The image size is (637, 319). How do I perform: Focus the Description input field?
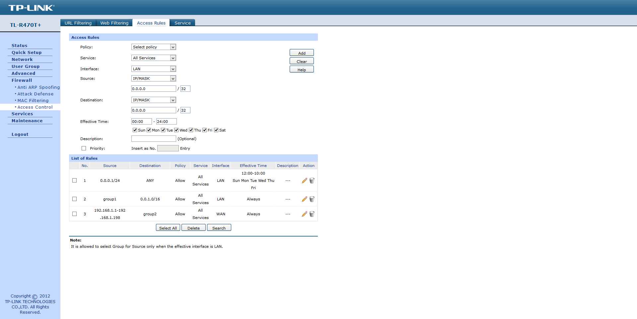pos(154,139)
